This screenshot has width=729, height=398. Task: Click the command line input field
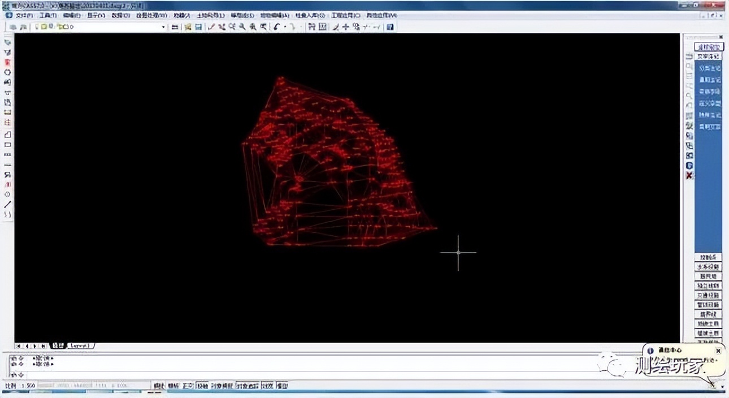(x=283, y=374)
